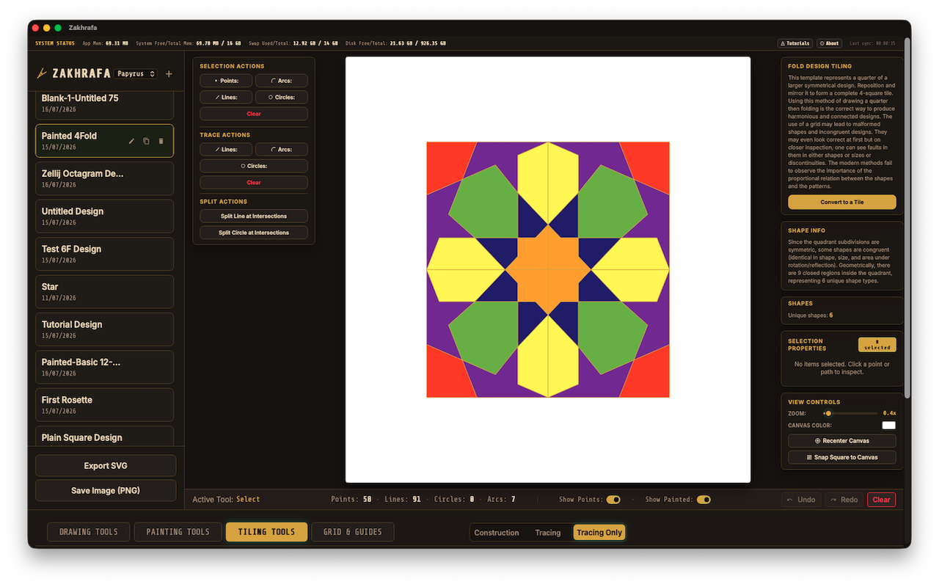Click Snap Square to Canvas
This screenshot has width=939, height=587.
click(x=842, y=457)
